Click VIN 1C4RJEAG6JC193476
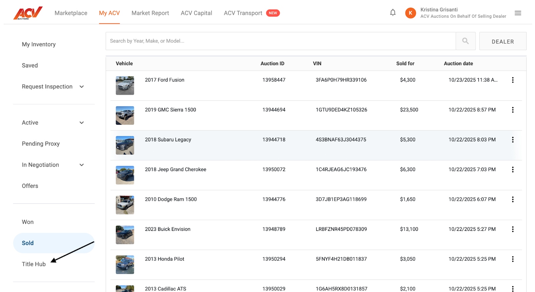Viewport: 535px width, 292px height. click(x=341, y=169)
